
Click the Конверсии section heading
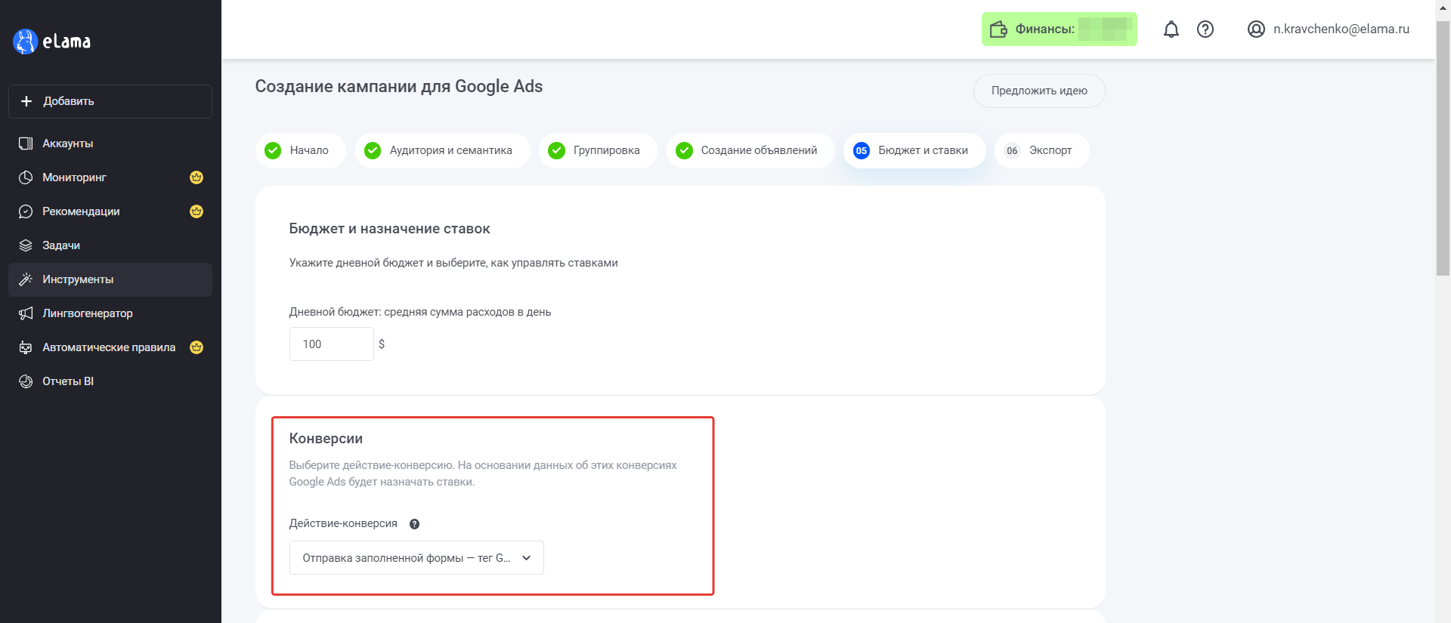(326, 439)
